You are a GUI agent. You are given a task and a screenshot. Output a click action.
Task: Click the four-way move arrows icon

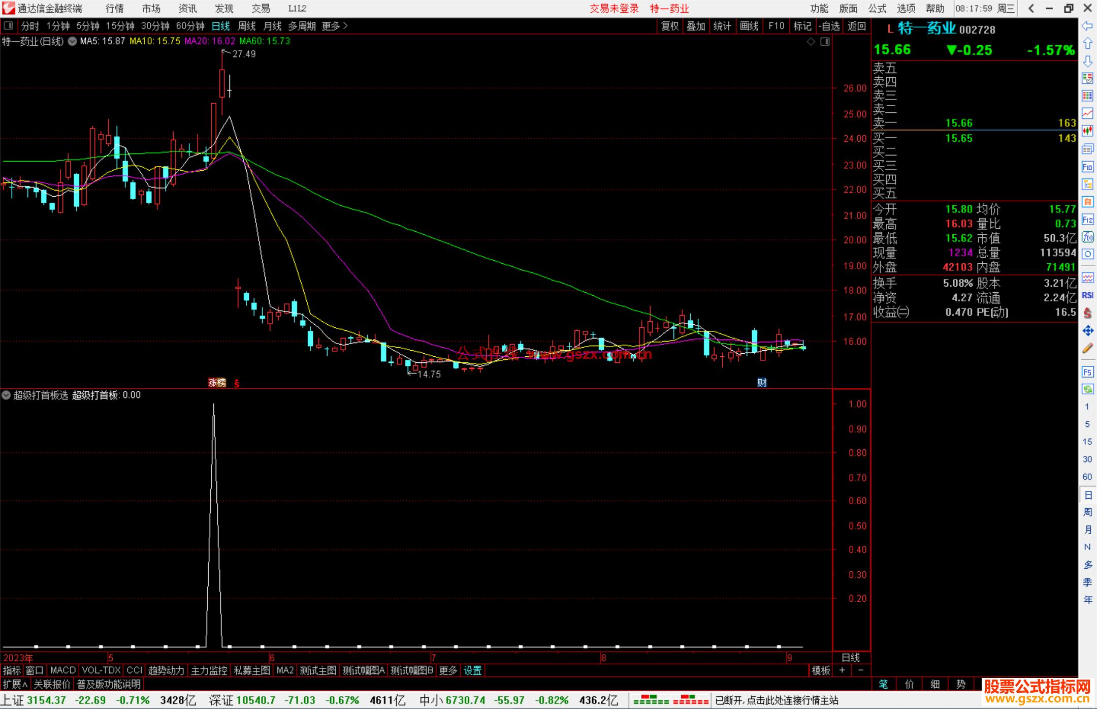coord(1087,331)
